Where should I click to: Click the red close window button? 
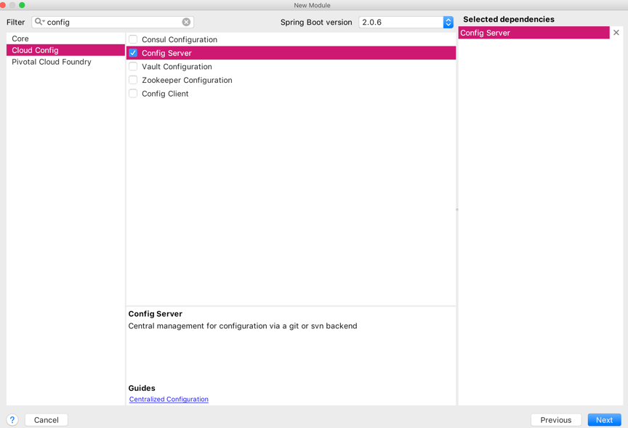click(2, 5)
